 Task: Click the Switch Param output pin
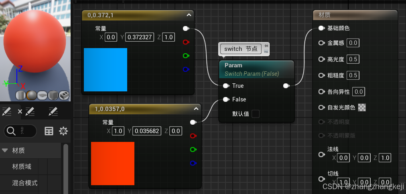click(286, 86)
